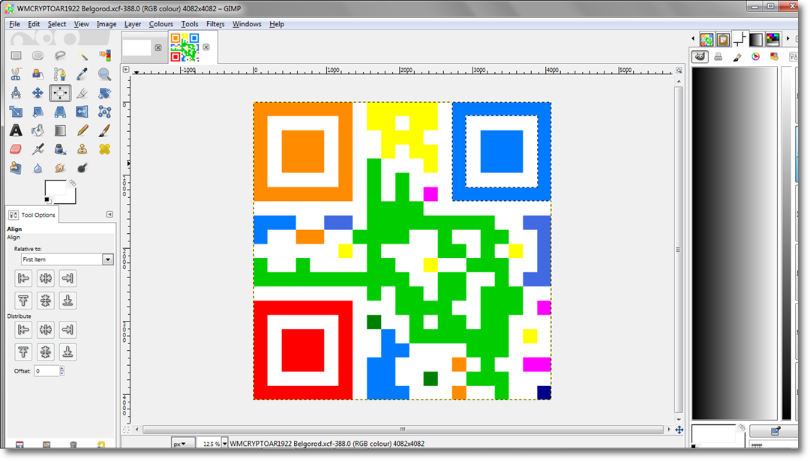
Task: Select the Text tool
Action: (16, 130)
